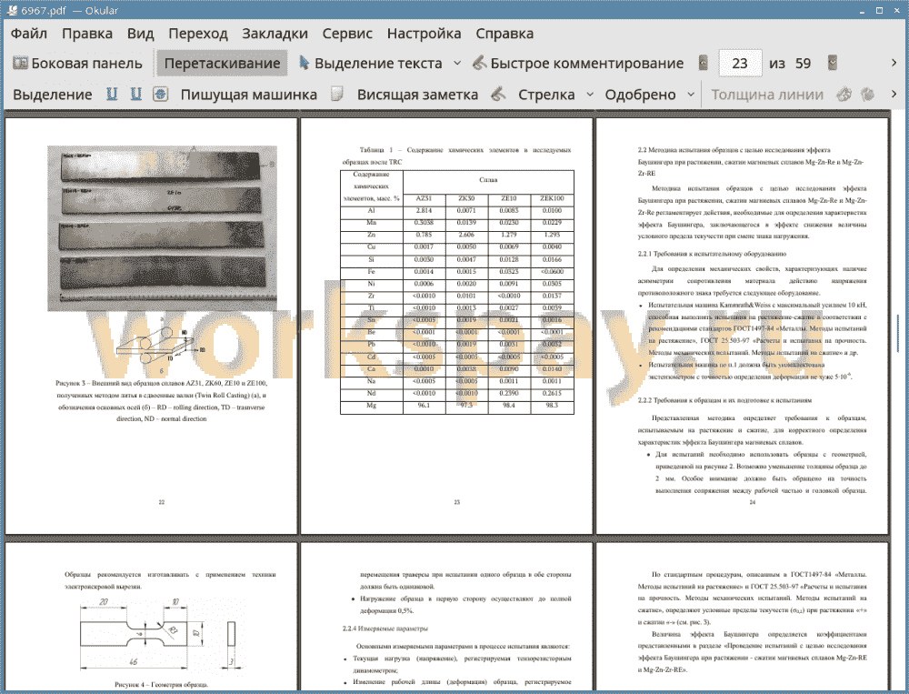The image size is (909, 694).
Task: Open the Сервис menu
Action: point(347,34)
